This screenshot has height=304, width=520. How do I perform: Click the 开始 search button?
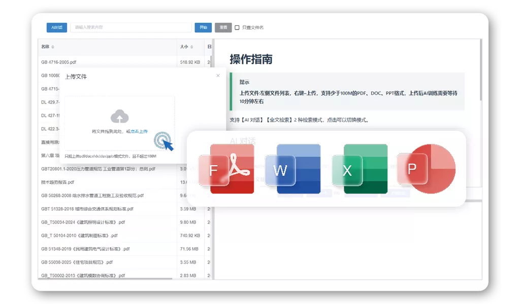[x=203, y=27]
